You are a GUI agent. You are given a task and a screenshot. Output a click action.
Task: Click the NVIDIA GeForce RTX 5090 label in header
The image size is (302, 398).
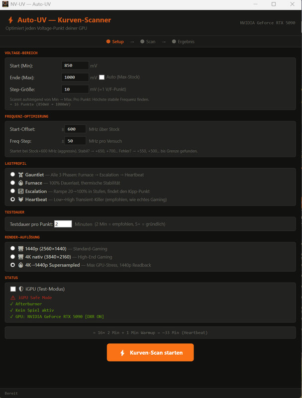coord(268,23)
